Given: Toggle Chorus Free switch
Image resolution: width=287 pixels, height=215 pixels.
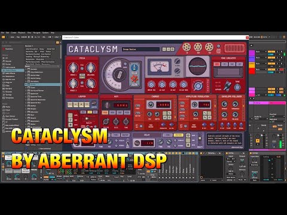Looking at the screenshot, I should click(138, 106).
